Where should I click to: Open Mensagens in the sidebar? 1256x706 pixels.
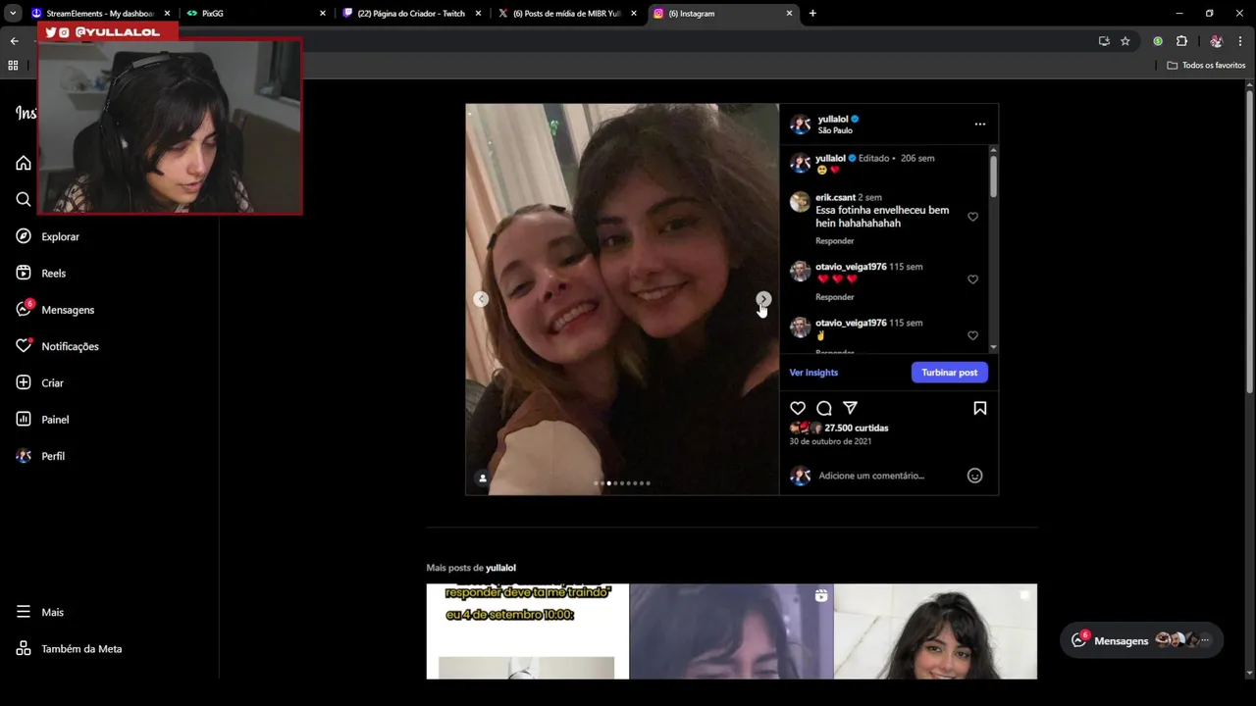[x=56, y=310]
